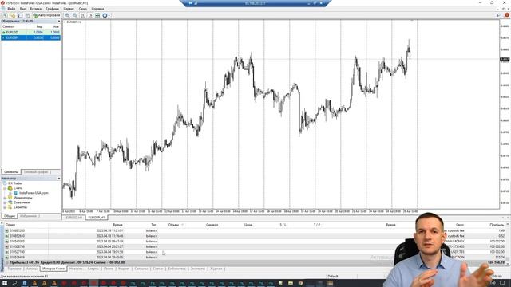This screenshot has height=287, width=511.
Task: Collapse the Счета tree node
Action: click(5, 188)
